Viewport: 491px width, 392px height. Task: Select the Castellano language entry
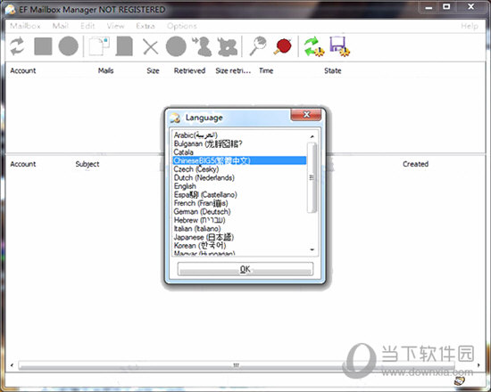pyautogui.click(x=239, y=194)
